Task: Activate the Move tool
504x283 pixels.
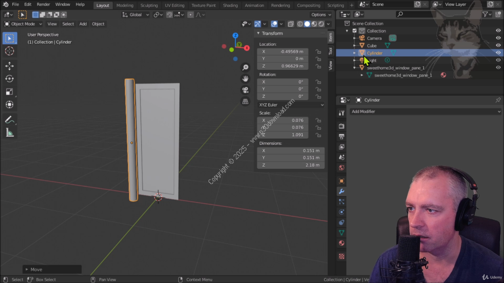Action: pos(9,66)
